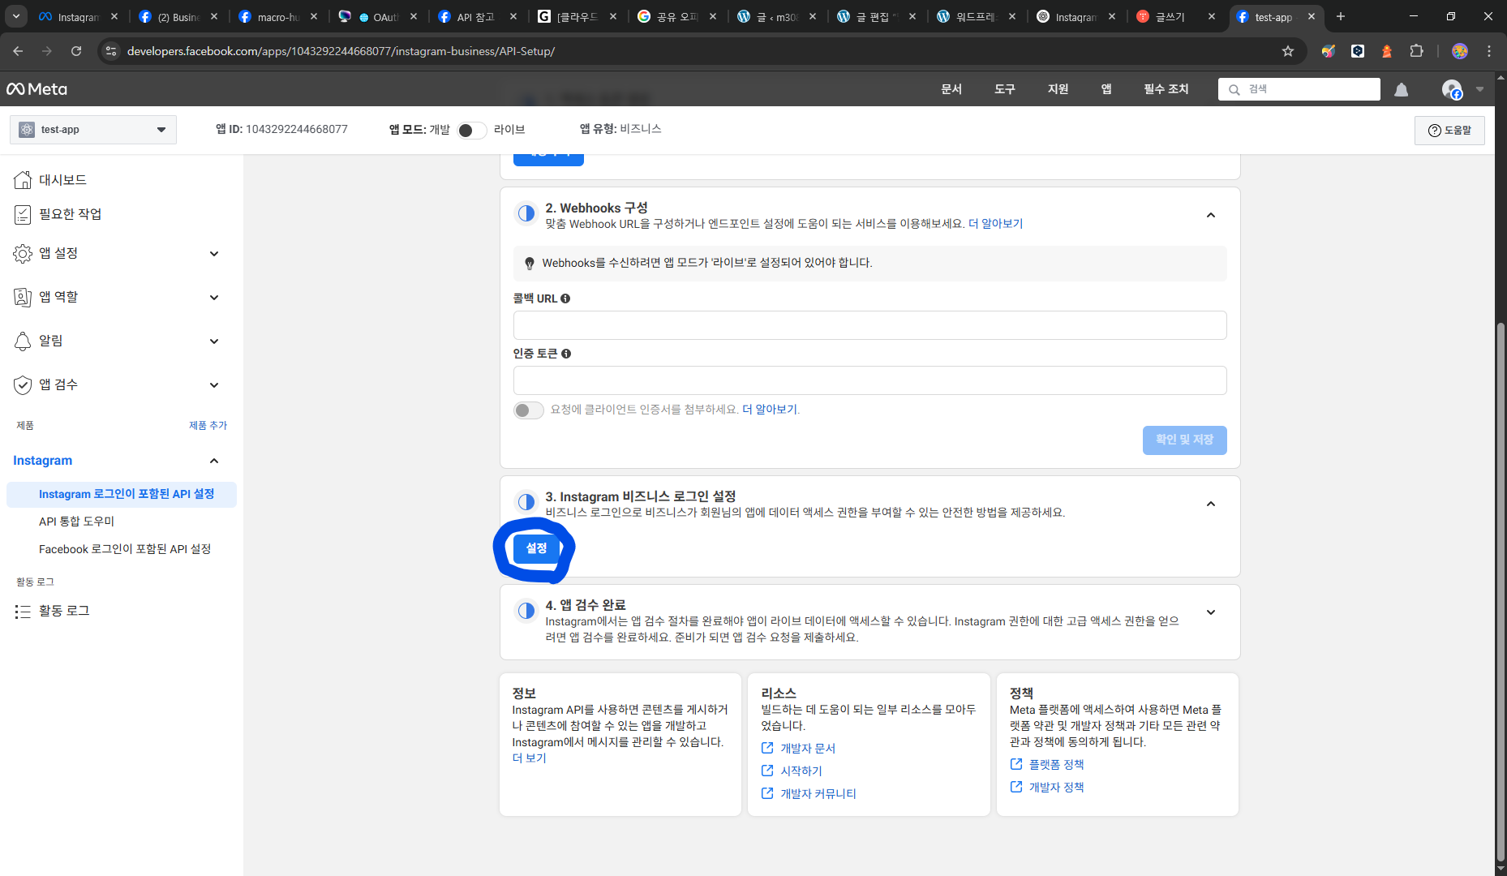Click the test-app gear icon in app selector

[x=27, y=130]
